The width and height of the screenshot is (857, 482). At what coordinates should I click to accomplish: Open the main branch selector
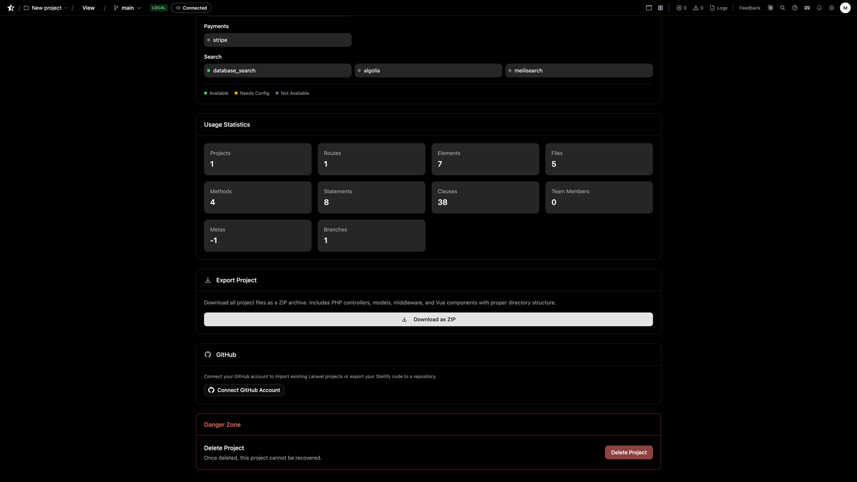[126, 7]
